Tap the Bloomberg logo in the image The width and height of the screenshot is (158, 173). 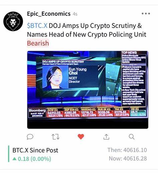point(37,113)
